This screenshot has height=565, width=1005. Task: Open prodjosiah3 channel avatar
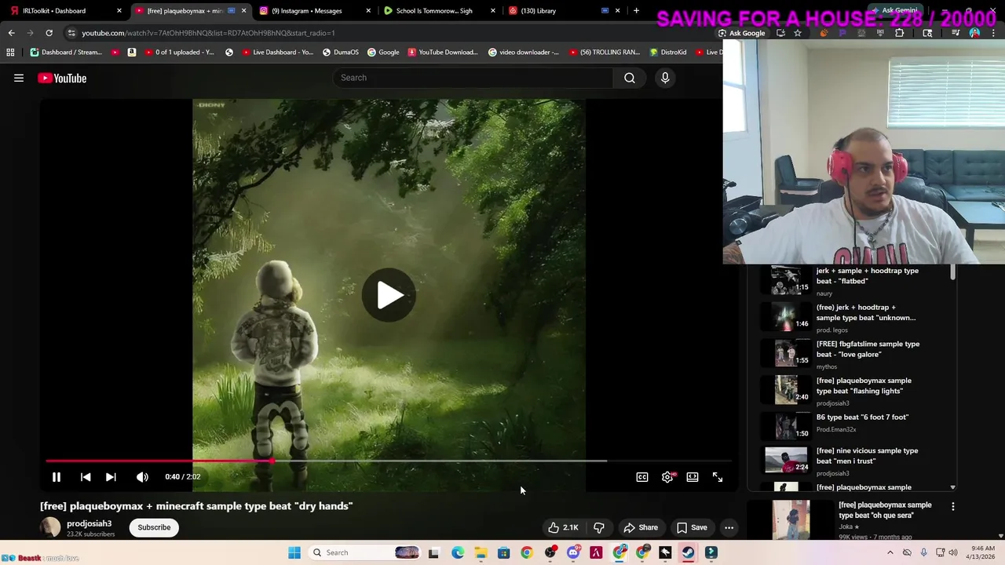pos(50,527)
